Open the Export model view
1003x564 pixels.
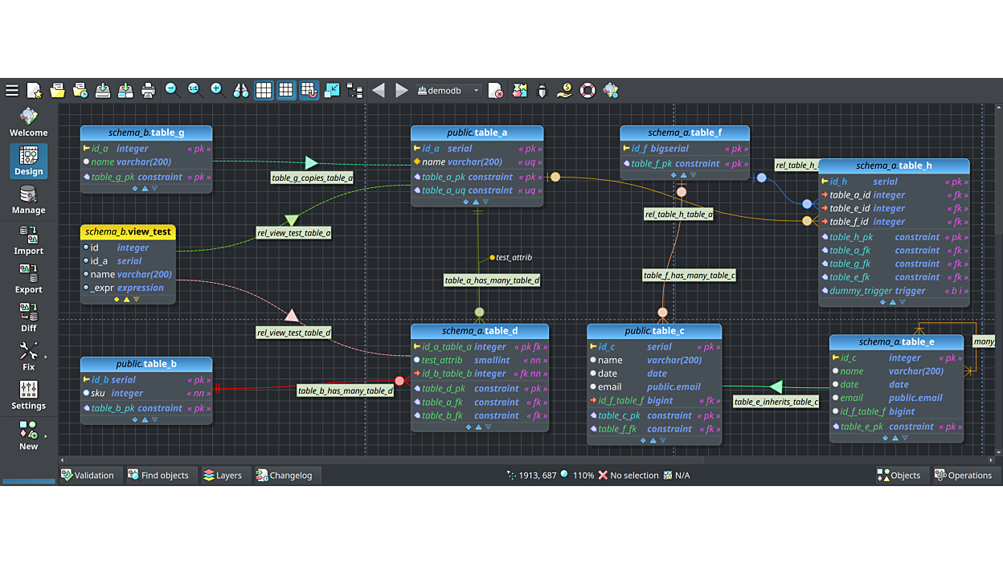(28, 279)
